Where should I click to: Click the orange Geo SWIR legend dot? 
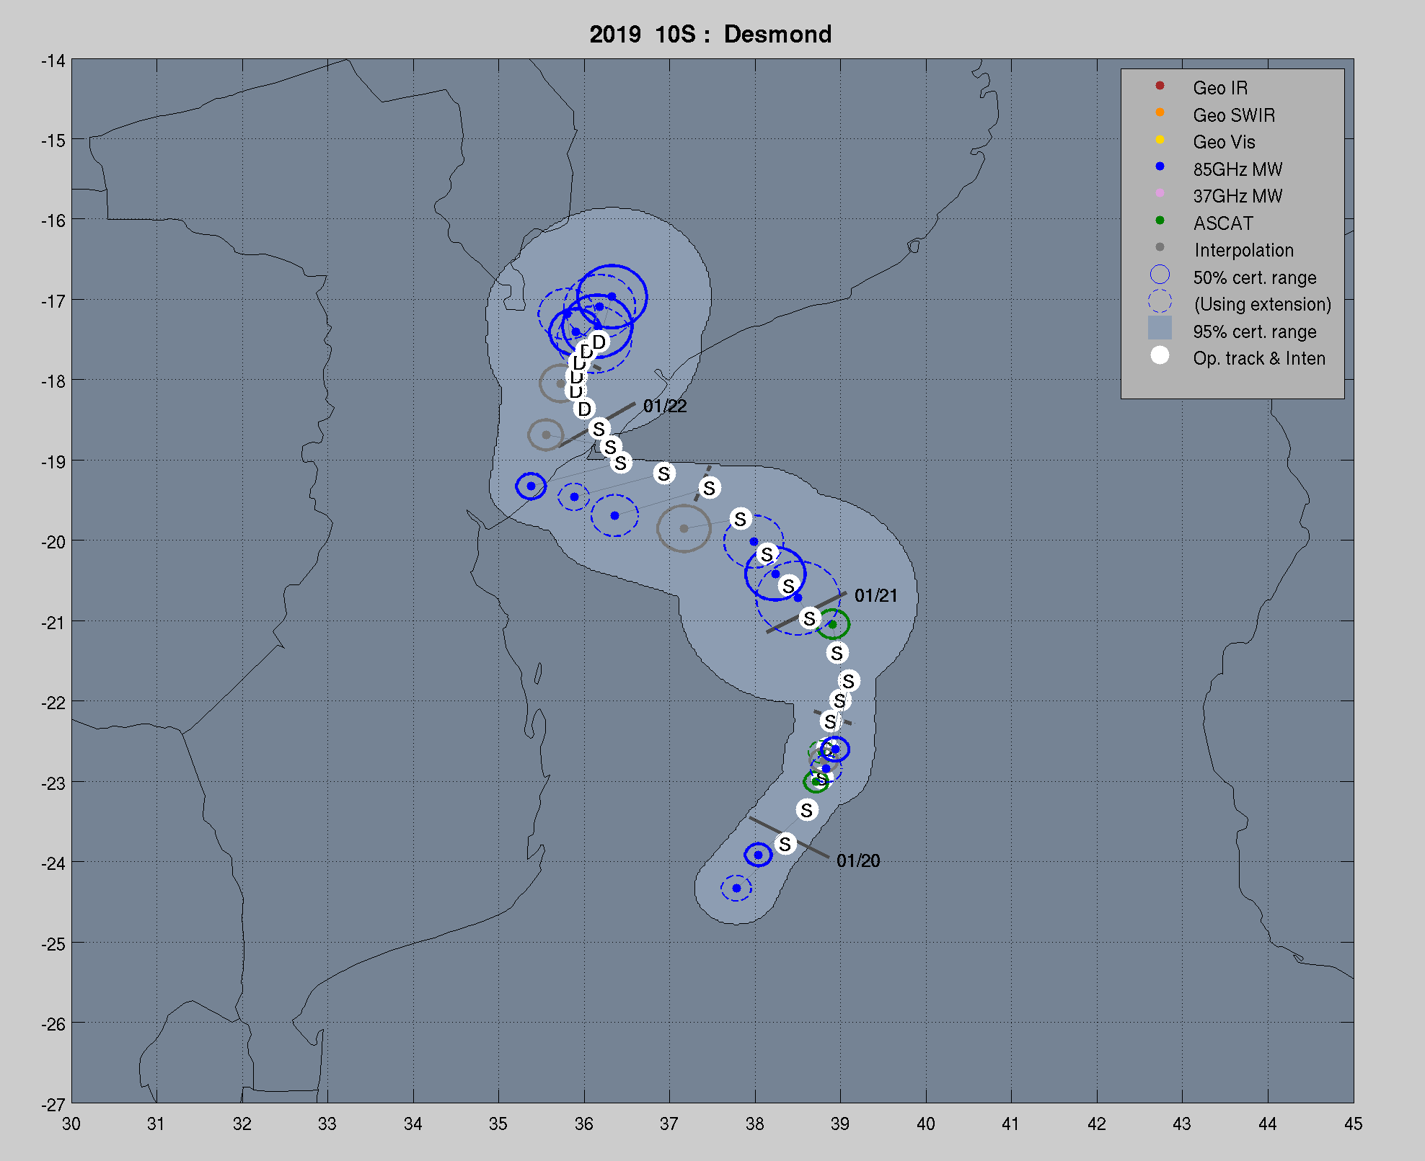[1160, 112]
